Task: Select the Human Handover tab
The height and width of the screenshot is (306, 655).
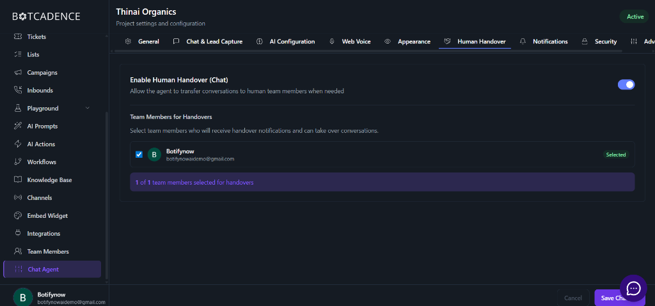Action: coord(475,42)
